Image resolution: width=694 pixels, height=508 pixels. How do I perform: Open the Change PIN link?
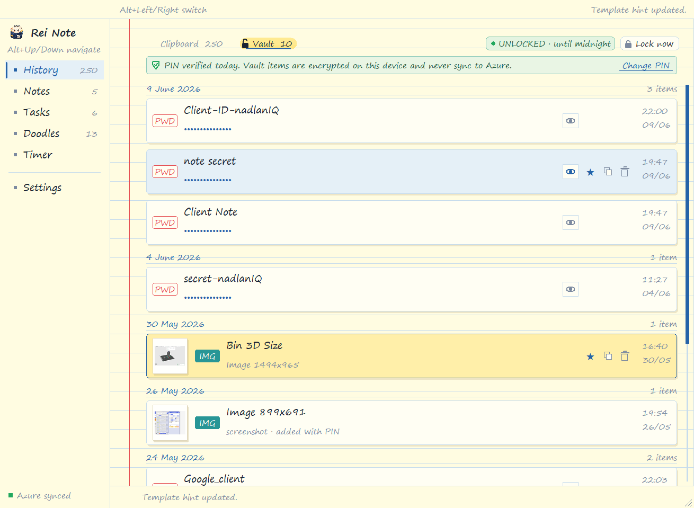pyautogui.click(x=646, y=66)
